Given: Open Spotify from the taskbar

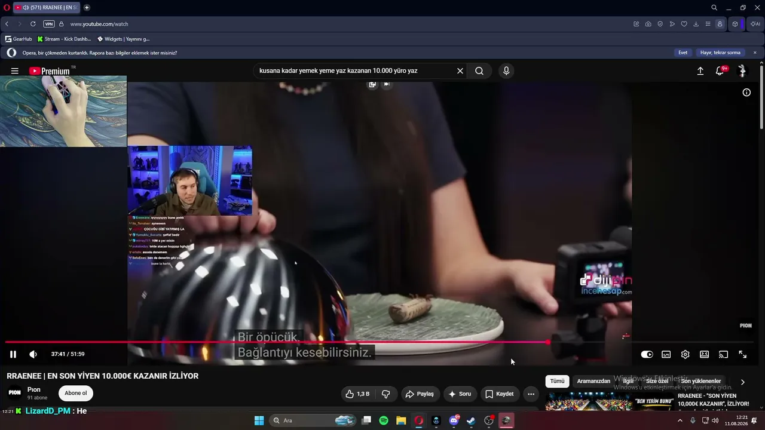Looking at the screenshot, I should point(384,420).
